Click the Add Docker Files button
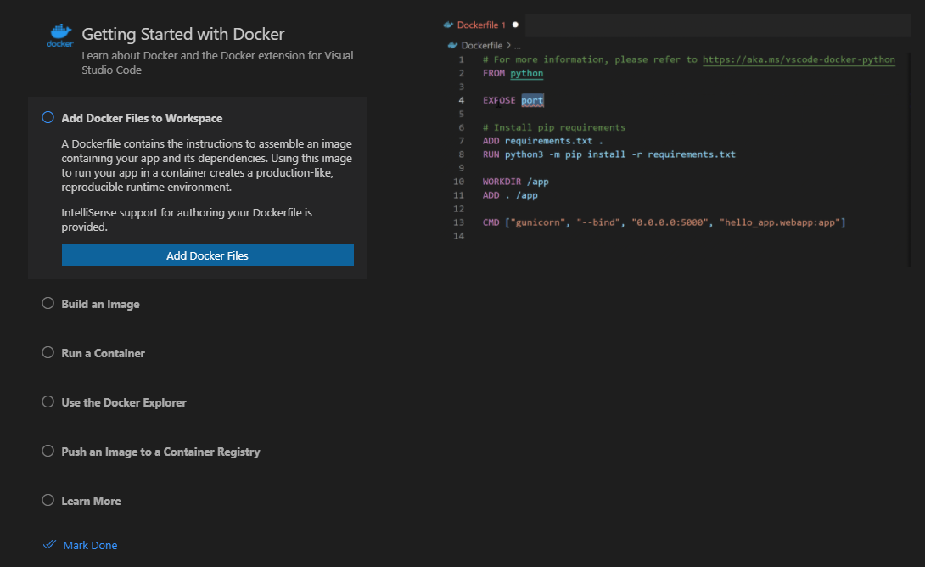Image resolution: width=925 pixels, height=567 pixels. [208, 255]
